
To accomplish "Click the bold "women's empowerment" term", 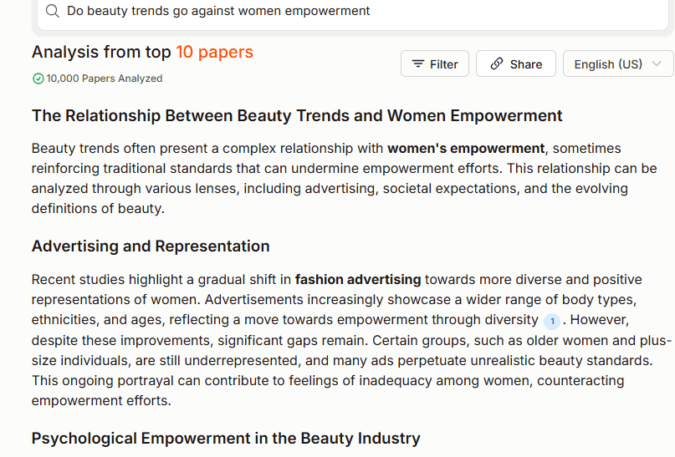I will tap(466, 149).
